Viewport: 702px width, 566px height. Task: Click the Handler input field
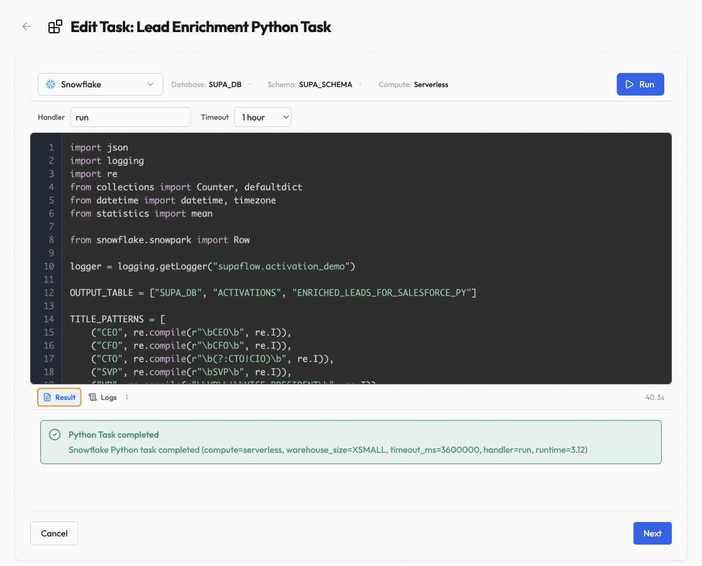coord(130,117)
